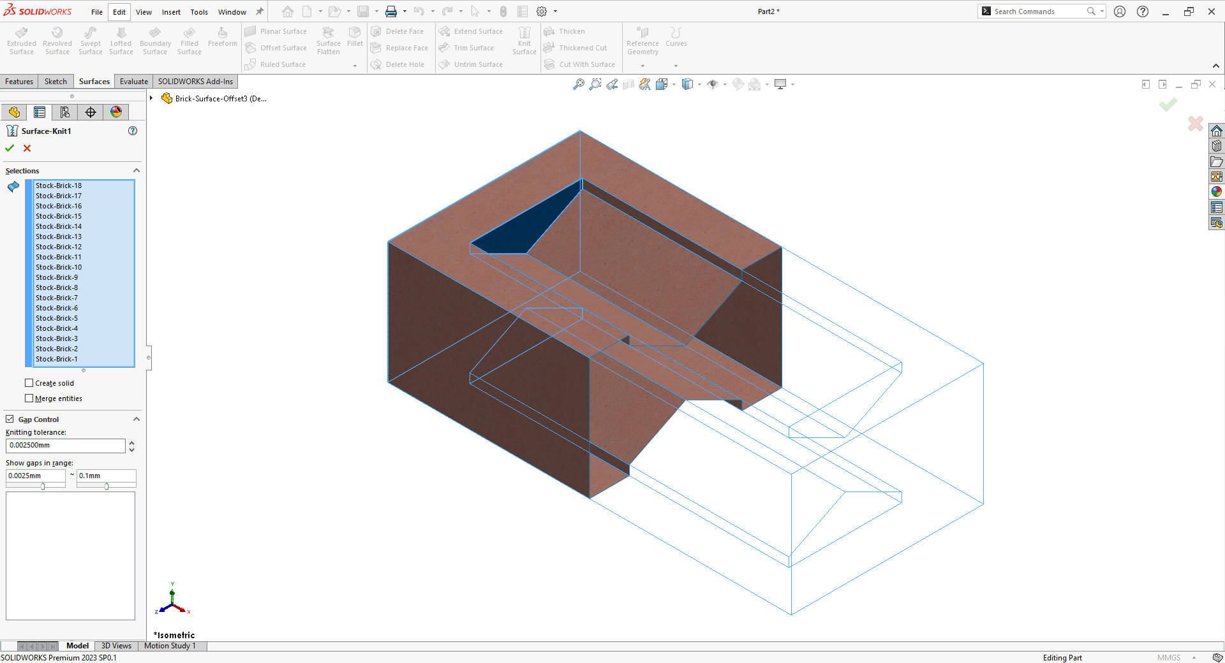Activate the Zoom to Fit view icon

[x=579, y=84]
